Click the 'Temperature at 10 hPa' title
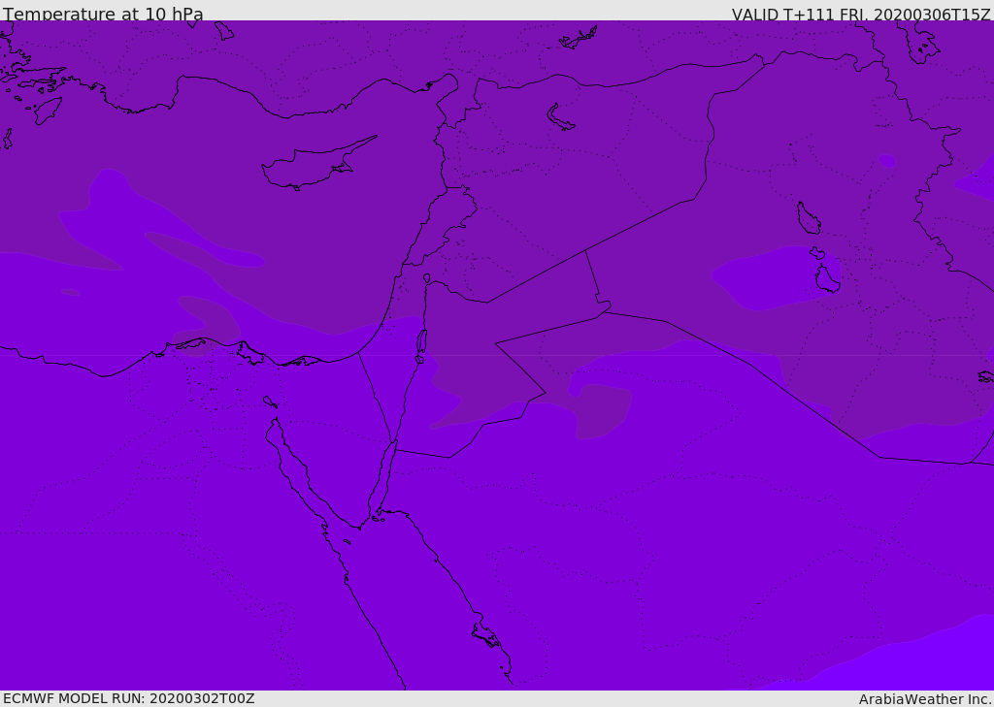This screenshot has width=994, height=707. (103, 15)
